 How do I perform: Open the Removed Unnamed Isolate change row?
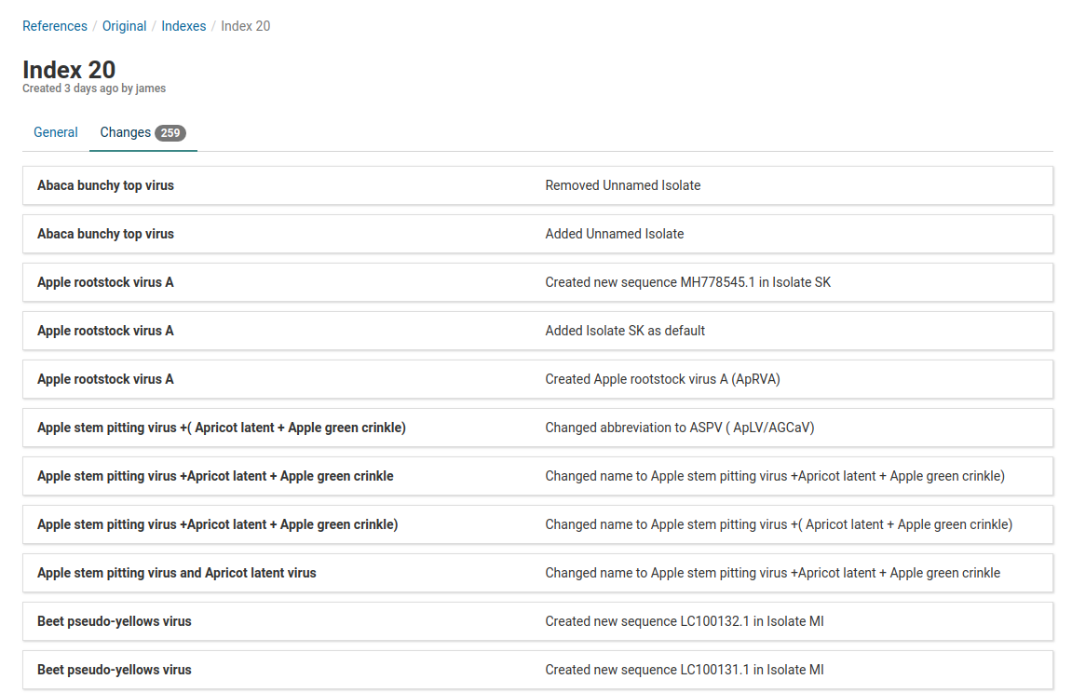click(x=537, y=185)
